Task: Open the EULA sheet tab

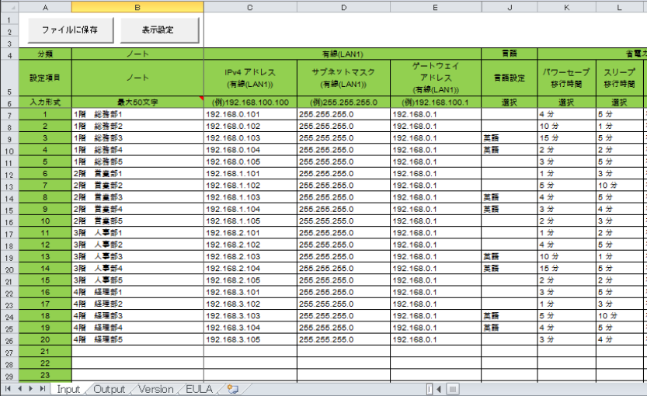Action: point(199,389)
